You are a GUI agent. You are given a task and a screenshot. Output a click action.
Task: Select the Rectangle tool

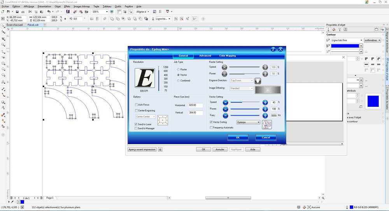tap(3, 63)
